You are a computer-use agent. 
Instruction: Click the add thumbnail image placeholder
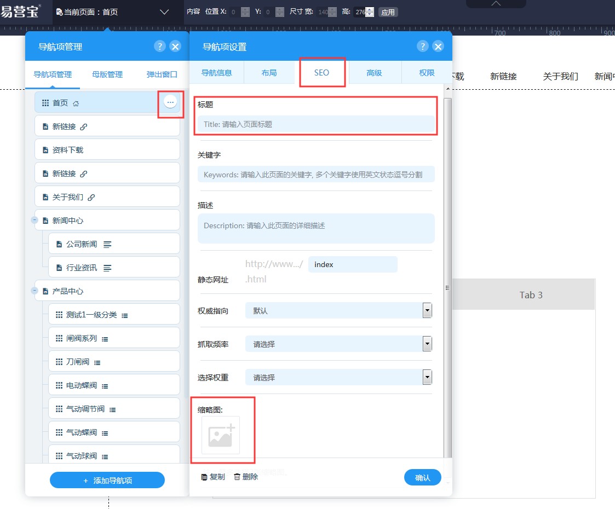221,435
